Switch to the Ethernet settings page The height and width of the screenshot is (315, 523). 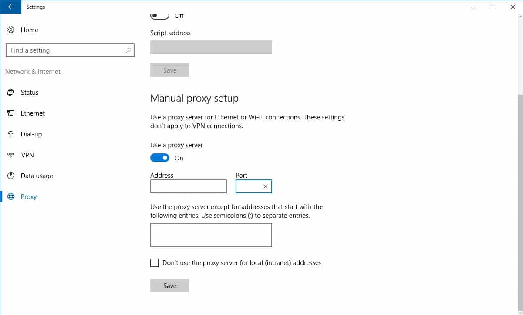pos(33,113)
